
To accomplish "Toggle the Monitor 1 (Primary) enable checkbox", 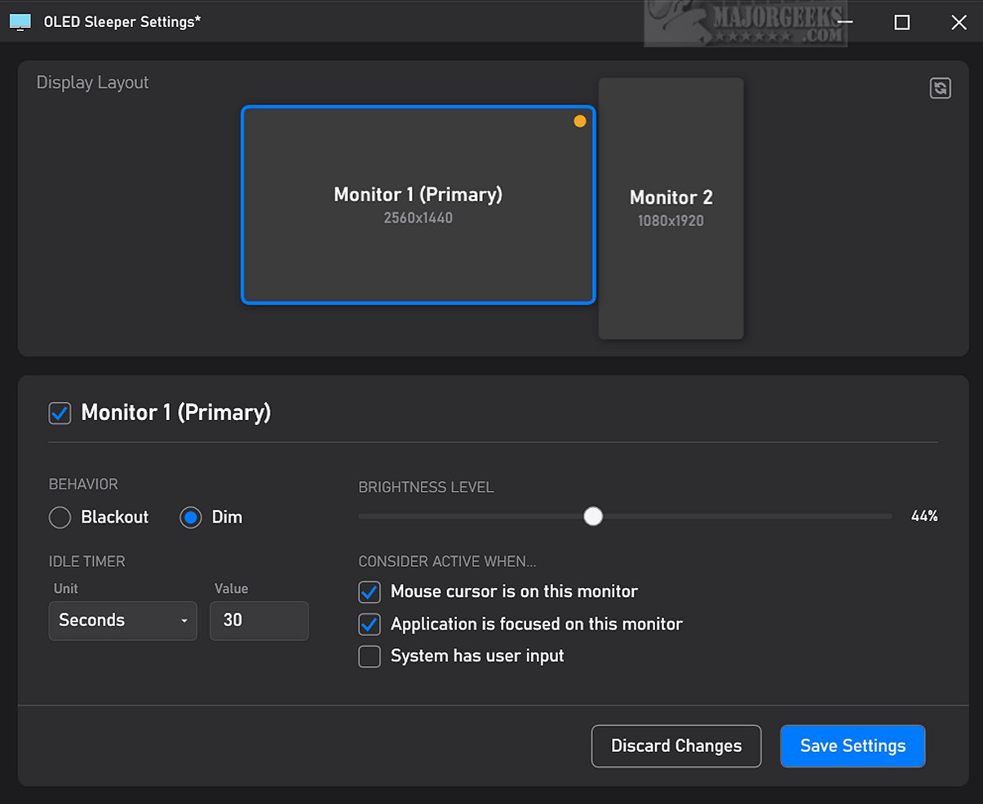I will [60, 413].
